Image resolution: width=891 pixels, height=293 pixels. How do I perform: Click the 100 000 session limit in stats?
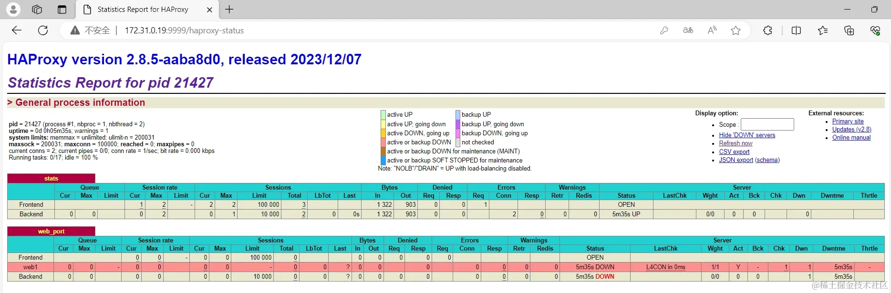coord(269,205)
